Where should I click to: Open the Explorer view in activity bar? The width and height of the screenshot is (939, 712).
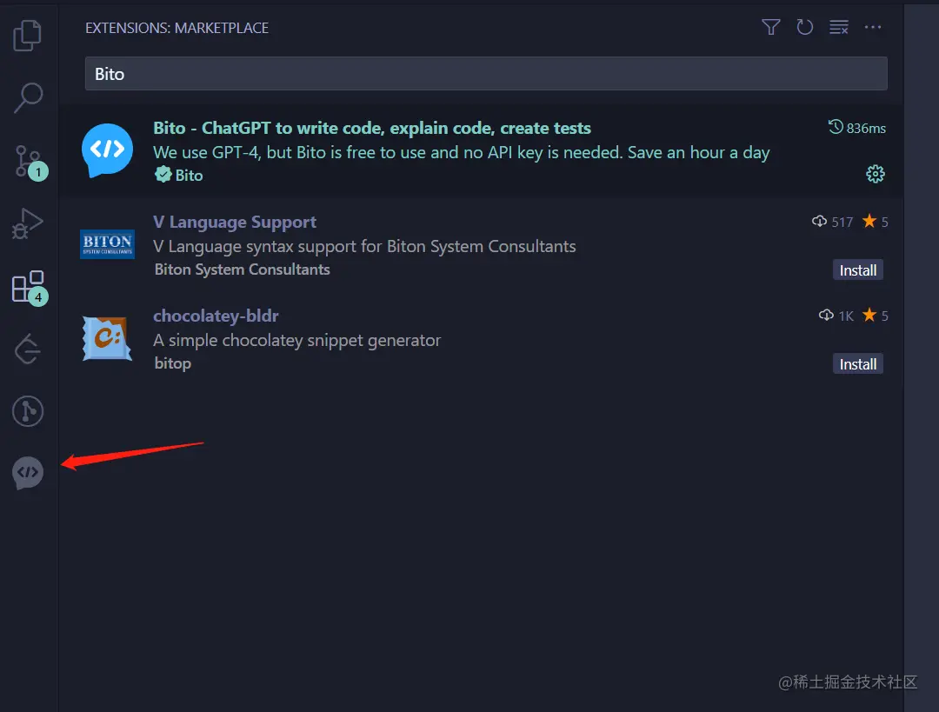pos(28,36)
